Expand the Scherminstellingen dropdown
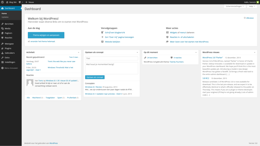This screenshot has height=146, width=260. point(235,6)
